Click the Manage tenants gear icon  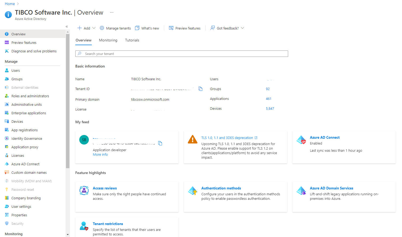[x=102, y=28]
